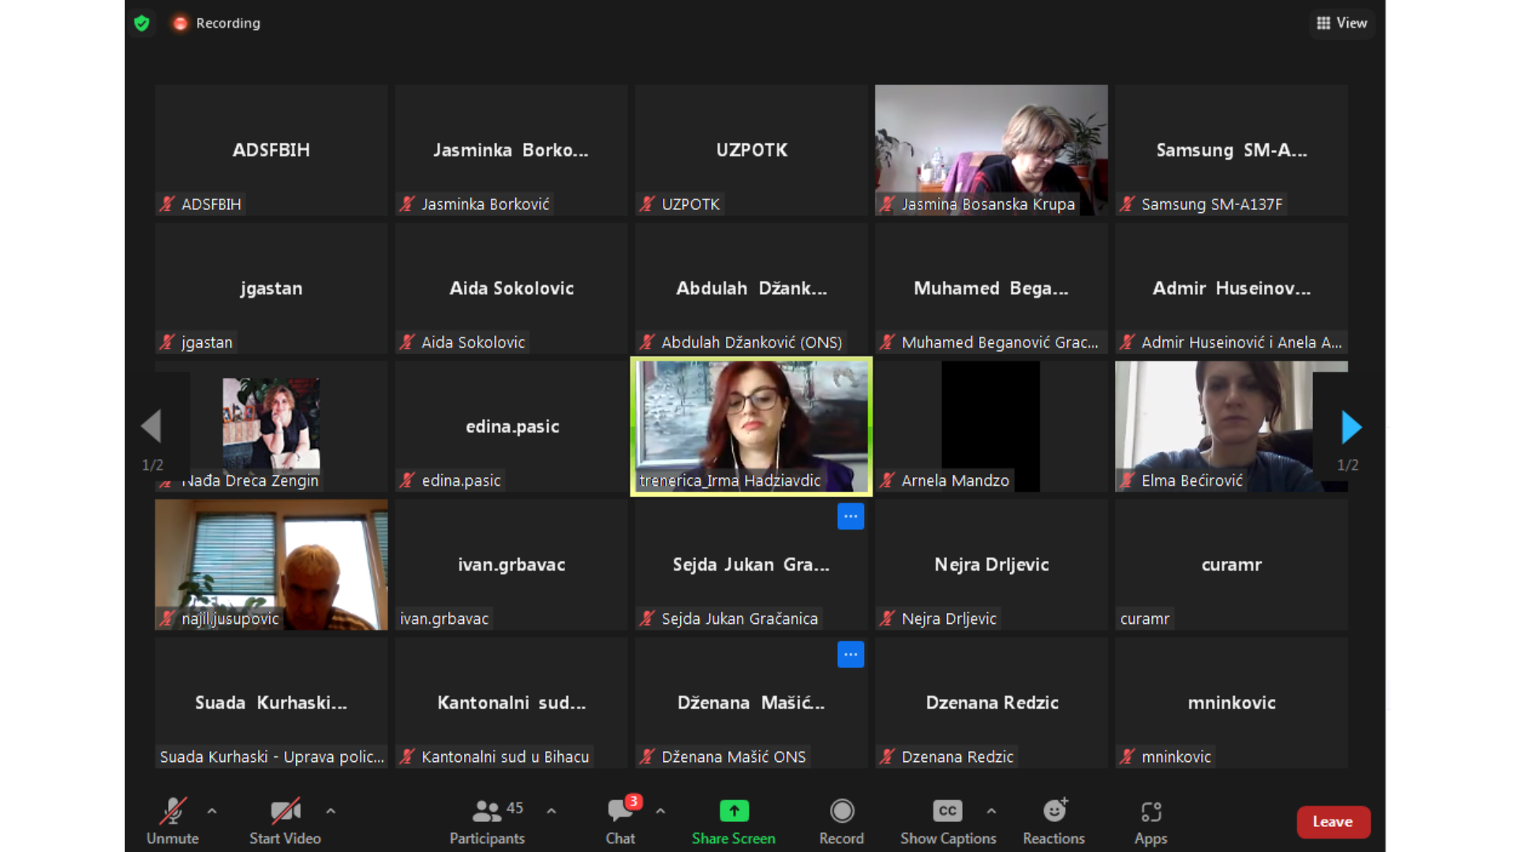
Task: Click muted mic icon on edina.pasic tile
Action: [406, 480]
